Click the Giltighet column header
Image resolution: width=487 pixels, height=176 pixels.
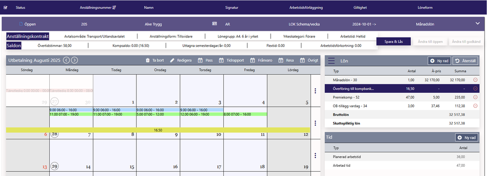[360, 8]
